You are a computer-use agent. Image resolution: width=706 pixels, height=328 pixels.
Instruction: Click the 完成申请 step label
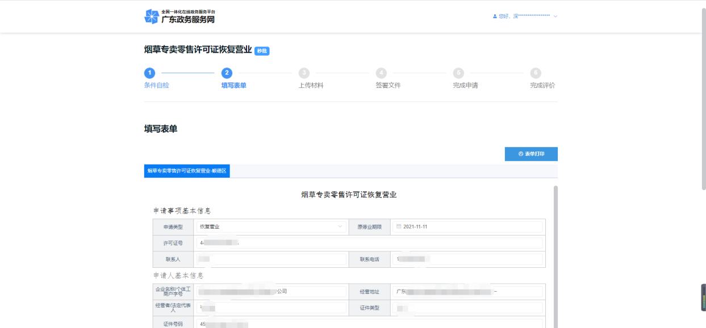(x=466, y=86)
